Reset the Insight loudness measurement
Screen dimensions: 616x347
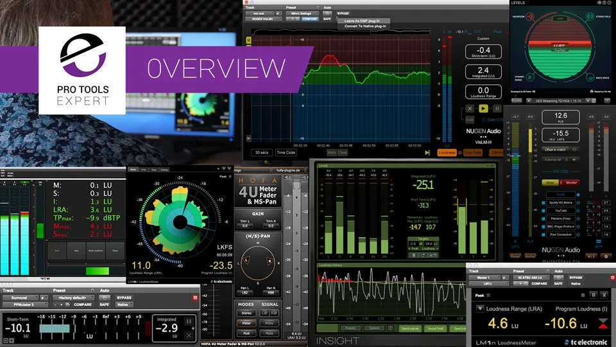423,255
